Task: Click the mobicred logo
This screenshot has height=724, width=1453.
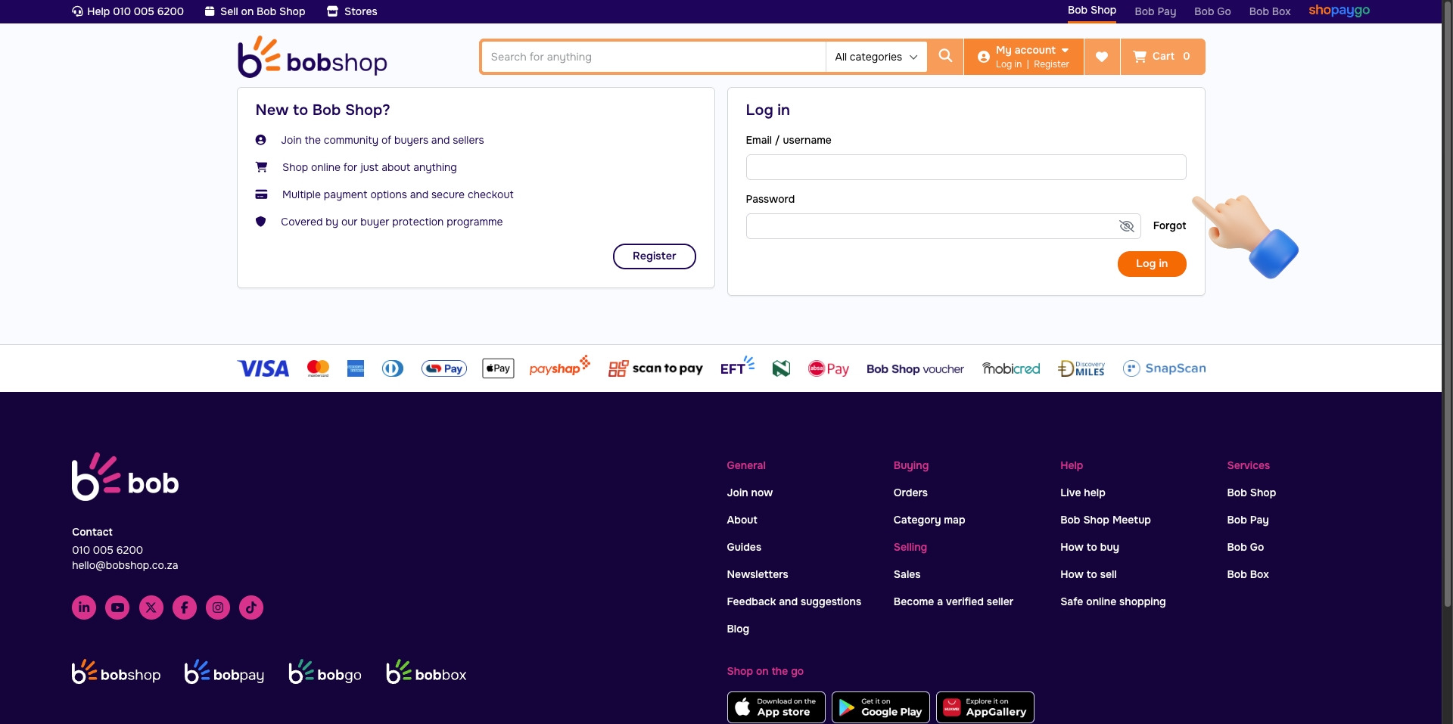Action: (x=1011, y=368)
